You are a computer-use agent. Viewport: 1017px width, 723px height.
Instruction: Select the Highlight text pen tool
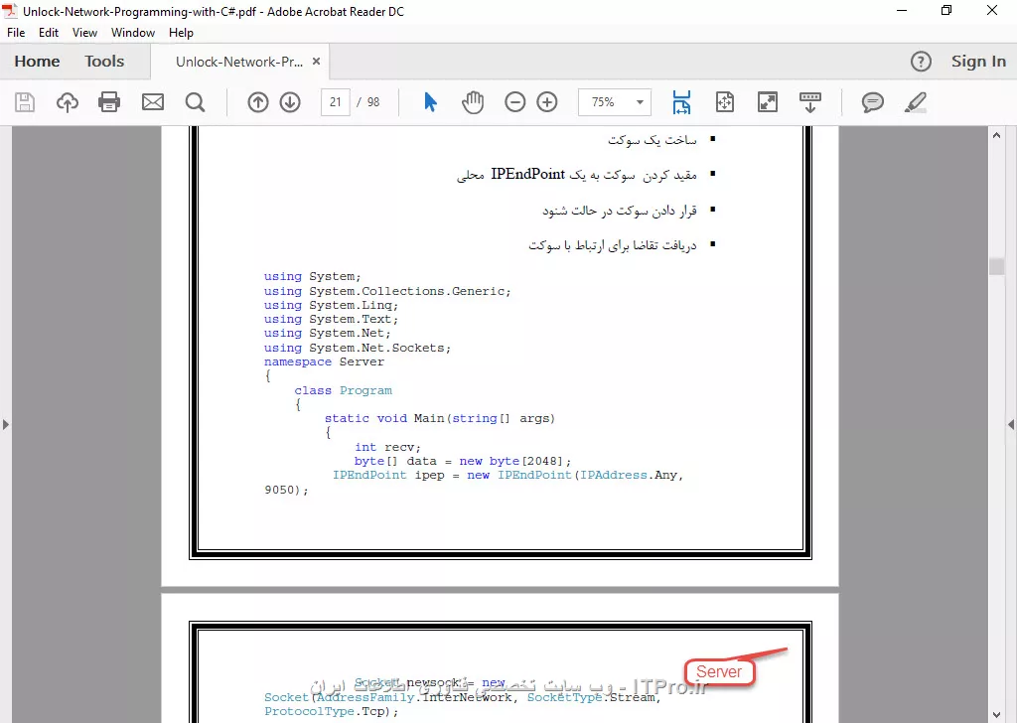(x=915, y=102)
